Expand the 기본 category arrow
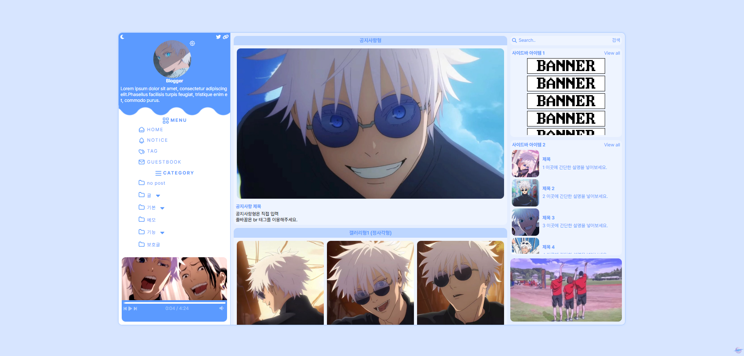Viewport: 744px width, 356px height. pos(162,208)
